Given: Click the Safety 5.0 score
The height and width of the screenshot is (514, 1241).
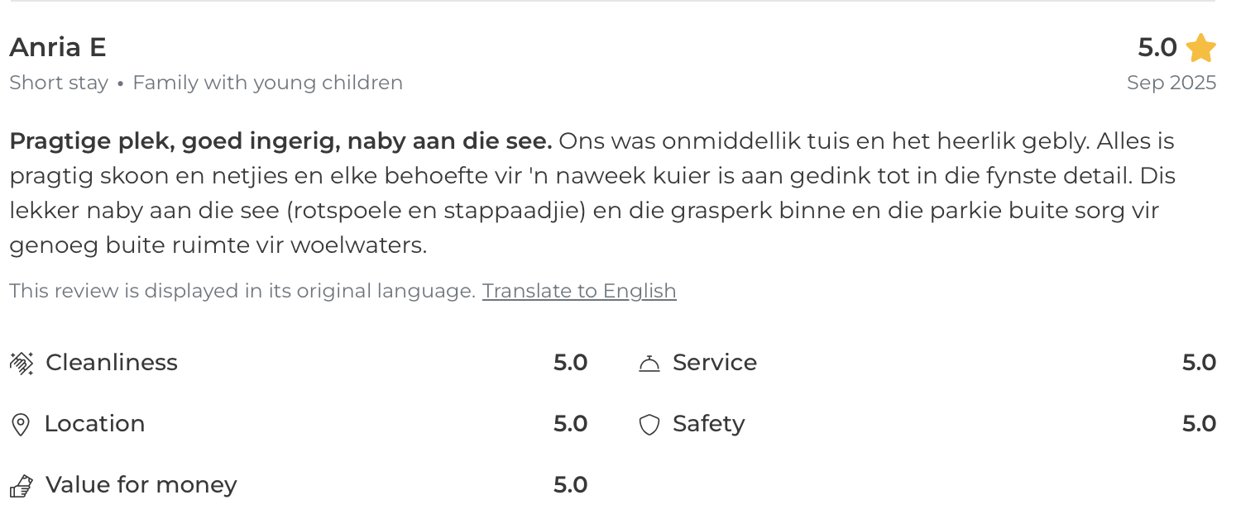Looking at the screenshot, I should coord(1199,424).
